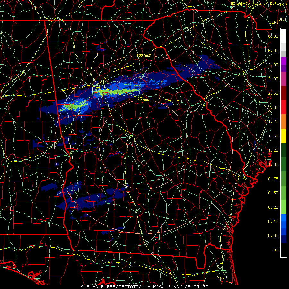289x289 pixels.
Task: Click the ND legend label
Action: (276, 250)
